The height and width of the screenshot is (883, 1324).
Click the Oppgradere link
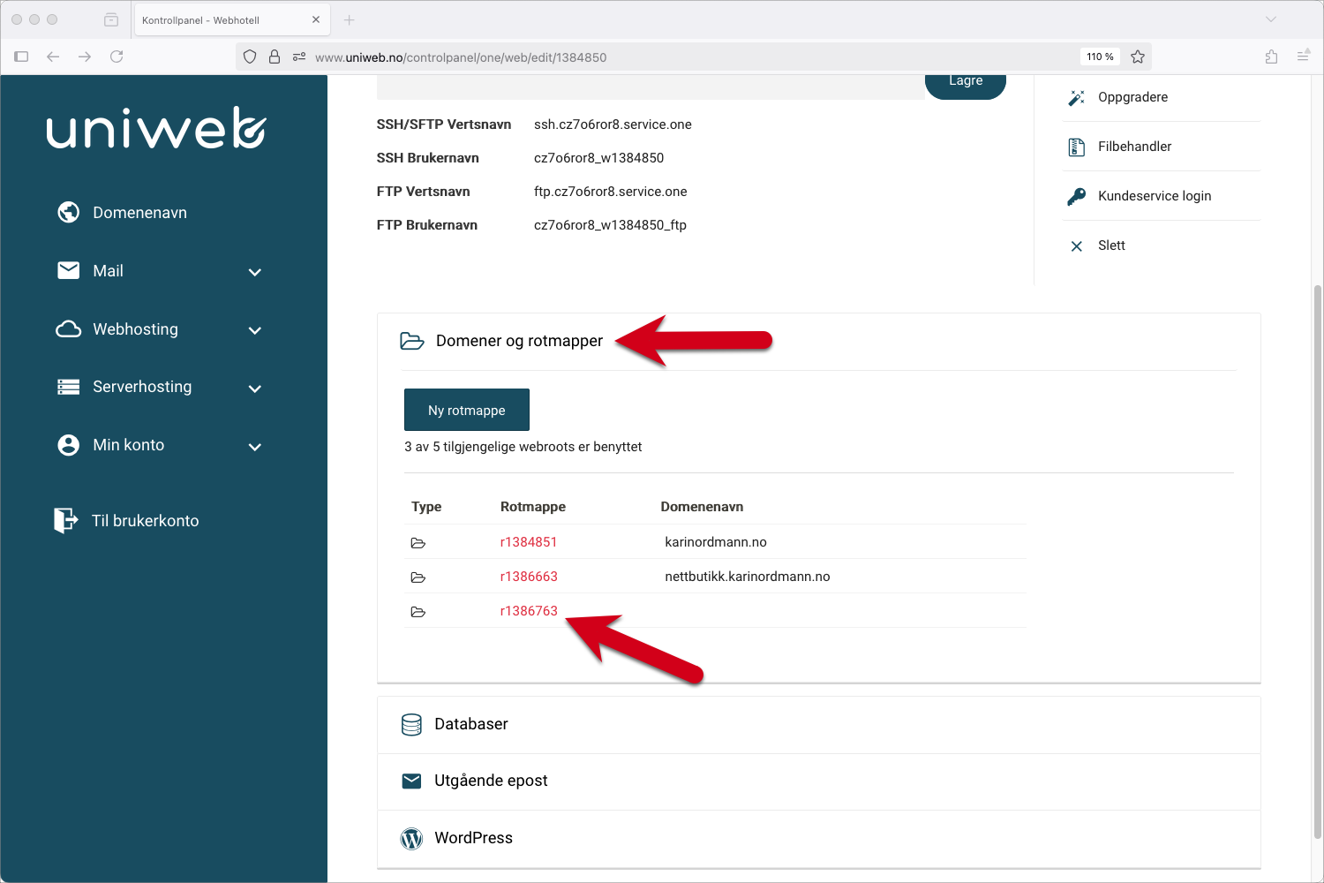pos(1132,97)
